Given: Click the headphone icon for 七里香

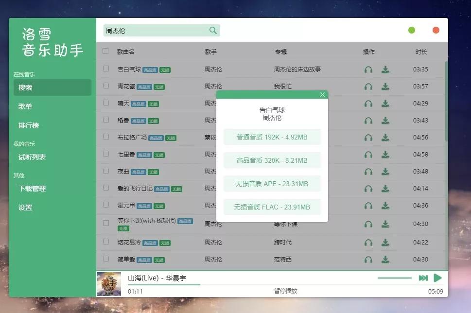Looking at the screenshot, I should 368,154.
